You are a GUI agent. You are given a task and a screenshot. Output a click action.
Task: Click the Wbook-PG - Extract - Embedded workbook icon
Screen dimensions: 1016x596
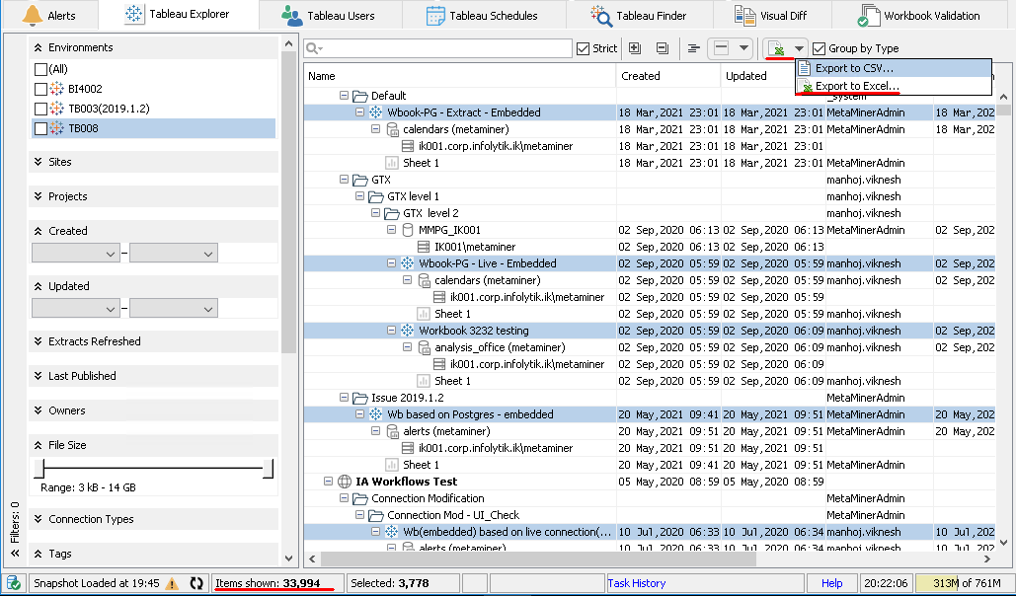point(376,112)
